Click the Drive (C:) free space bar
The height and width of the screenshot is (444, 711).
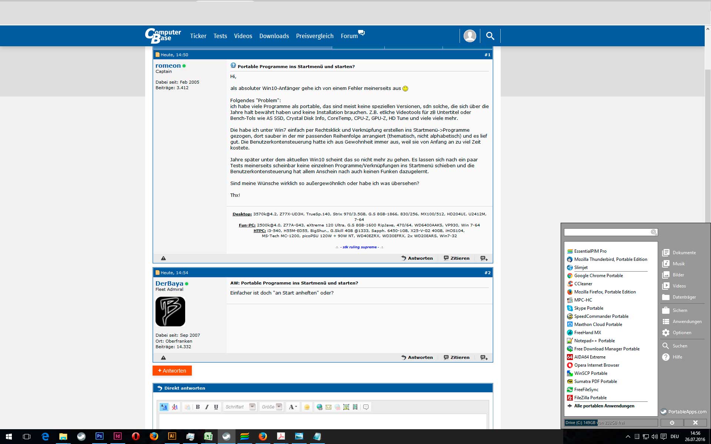tap(611, 423)
